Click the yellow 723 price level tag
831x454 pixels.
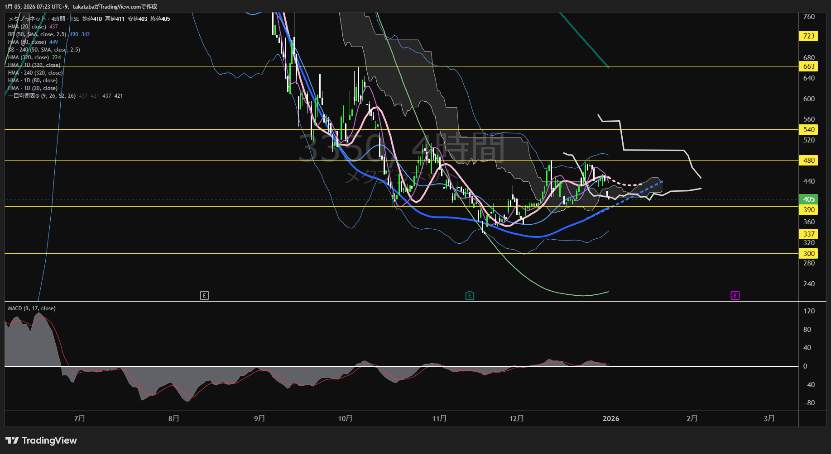pos(808,36)
